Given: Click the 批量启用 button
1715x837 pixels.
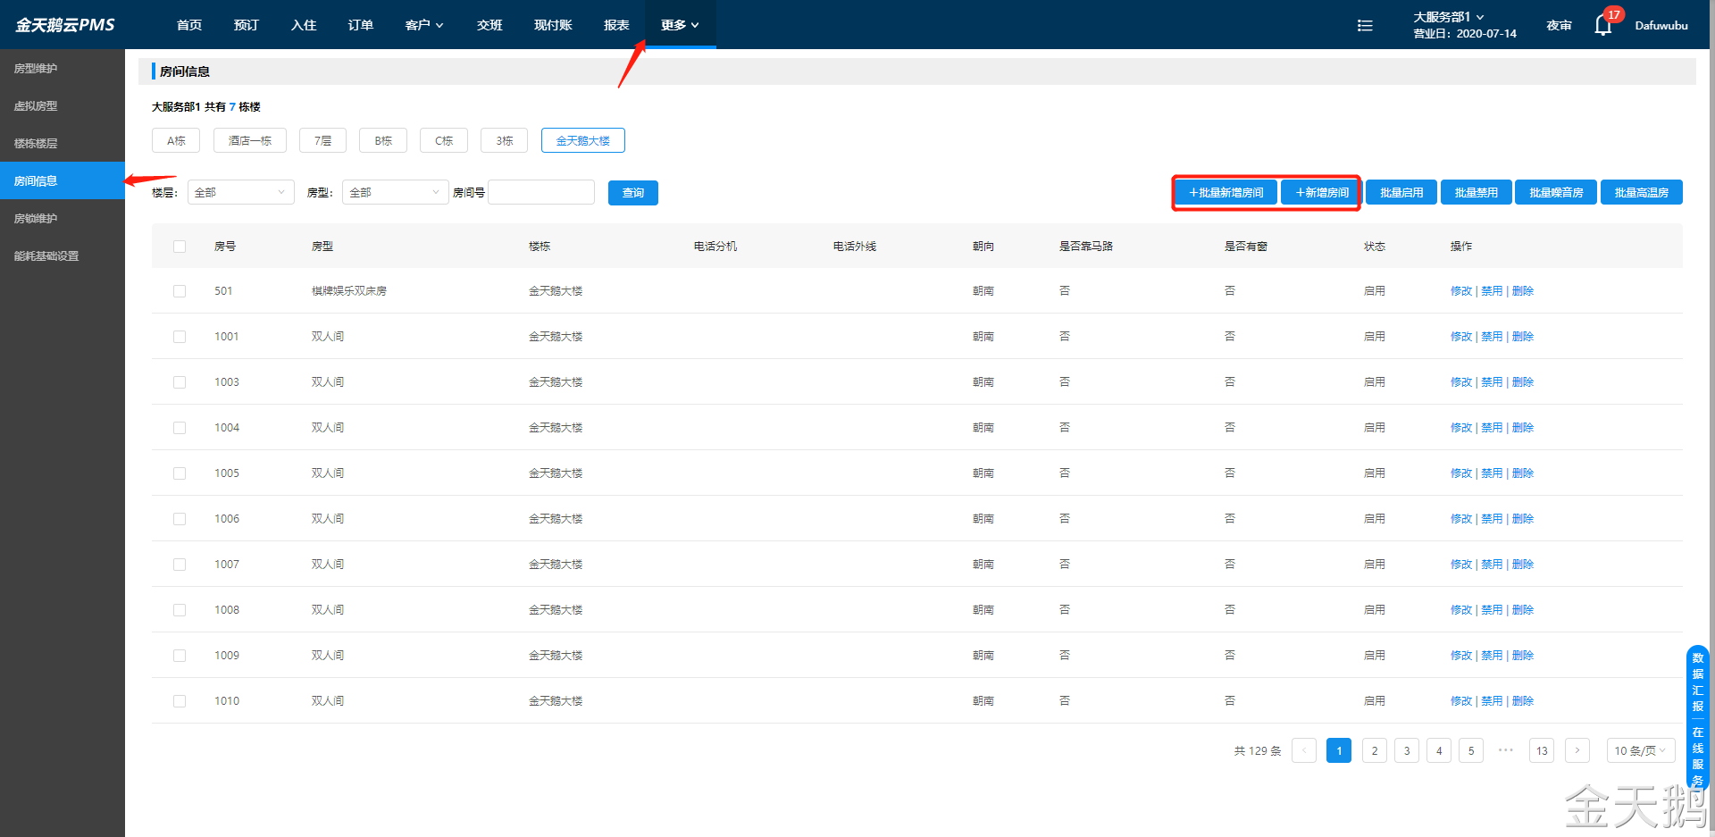Looking at the screenshot, I should [1401, 192].
